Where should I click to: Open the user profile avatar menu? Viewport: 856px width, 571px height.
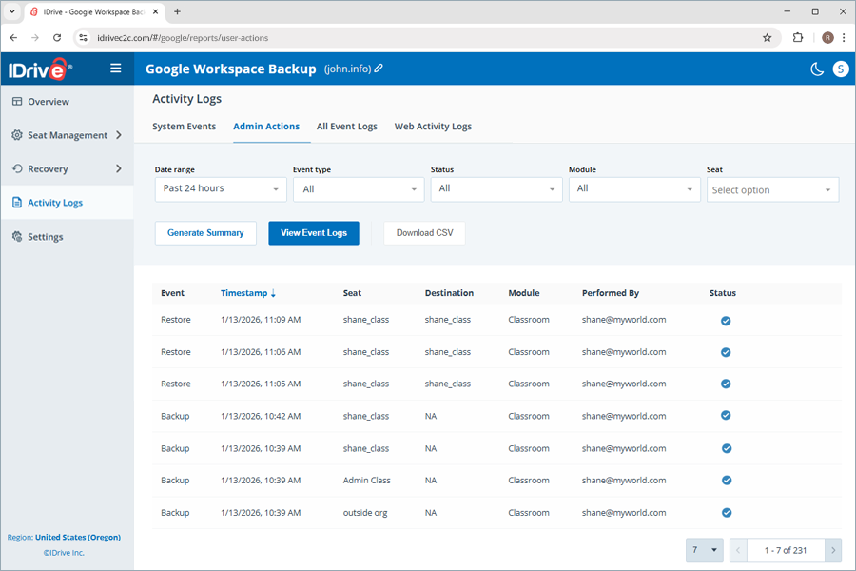coord(839,69)
